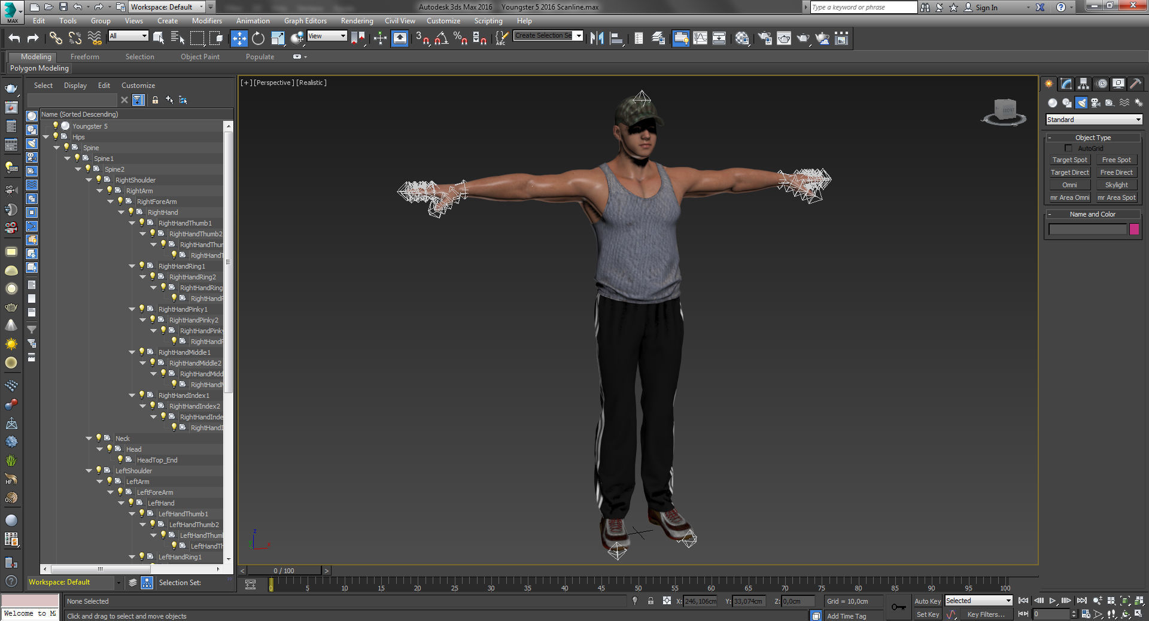1149x621 pixels.
Task: Toggle visibility bulb for the Neck bone
Action: pos(99,438)
